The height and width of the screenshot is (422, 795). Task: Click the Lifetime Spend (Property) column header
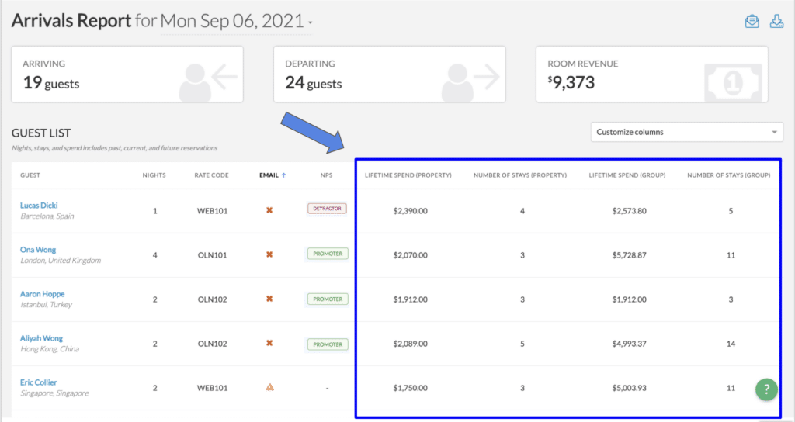point(408,175)
